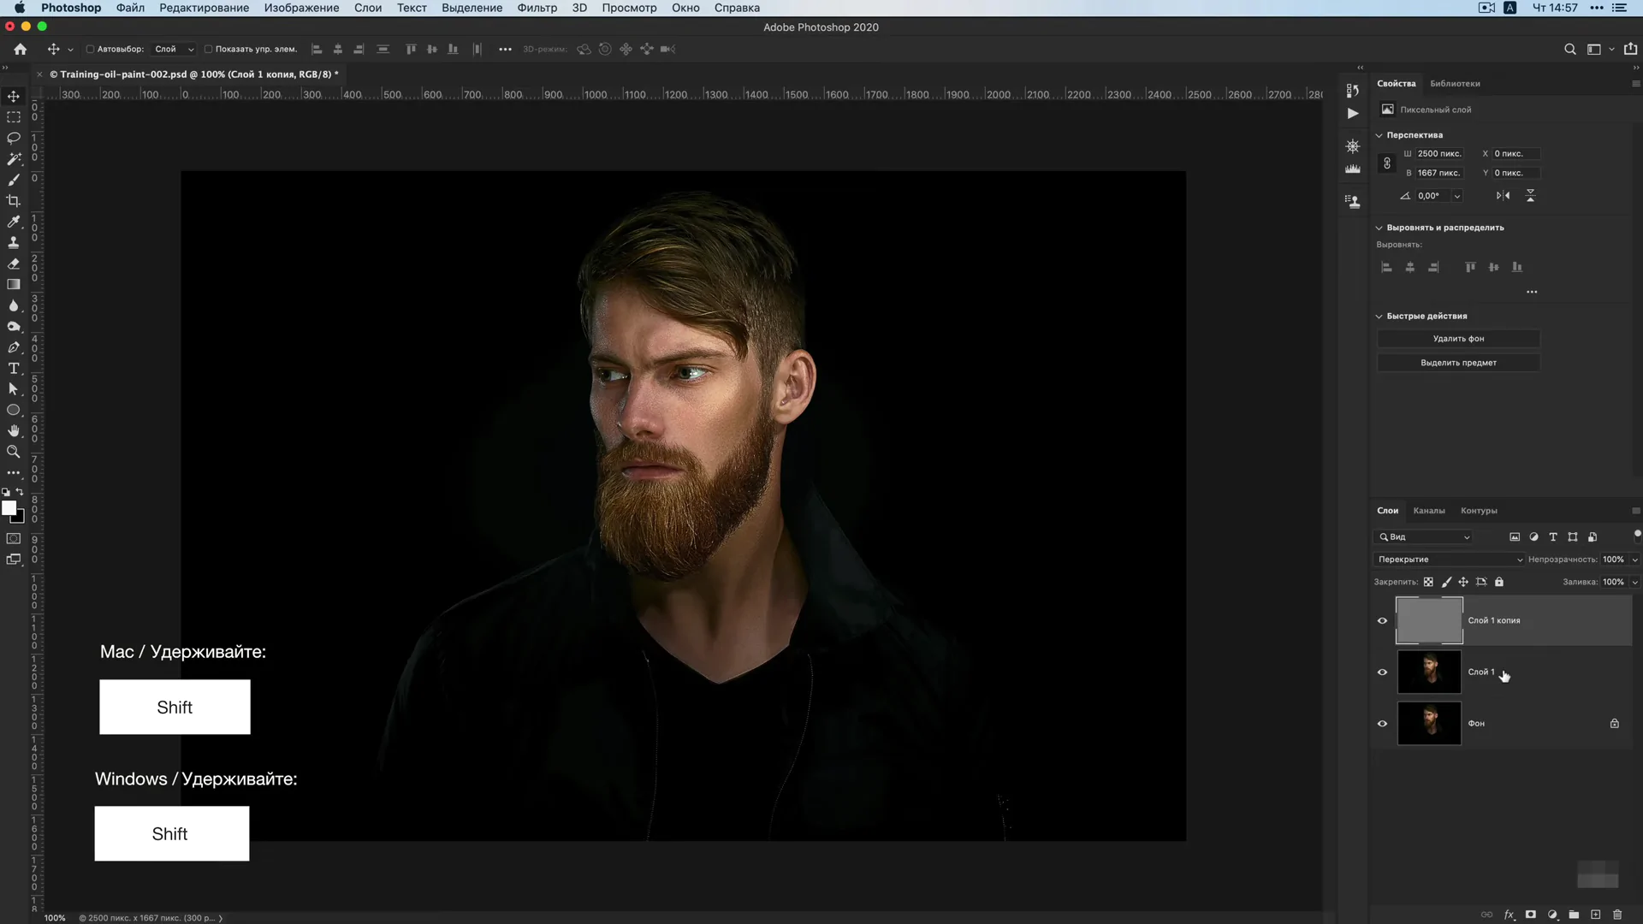Open the Фильтр menu

tap(537, 8)
